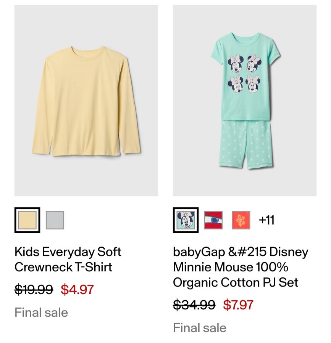Click the $7.97 sale price

(238, 305)
